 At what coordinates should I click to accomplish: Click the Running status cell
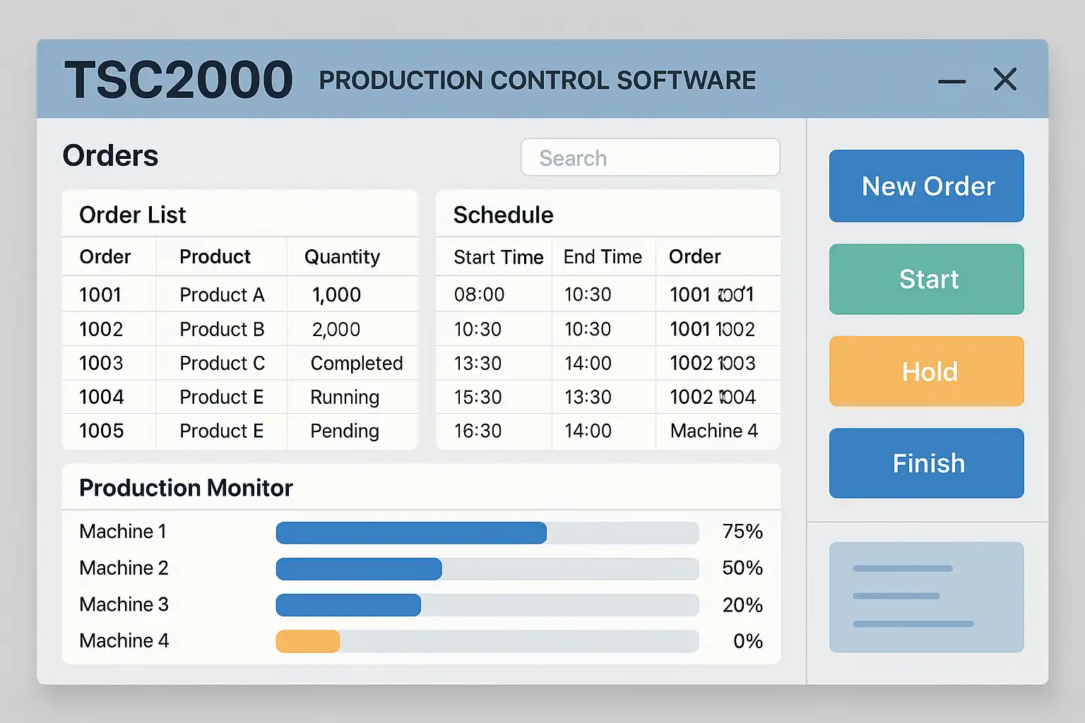(x=345, y=398)
